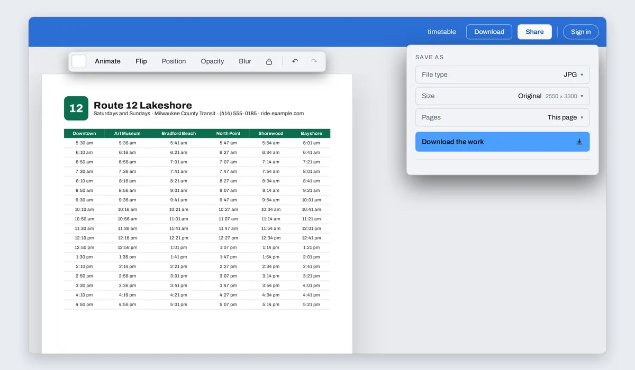Open the Share dialog
The width and height of the screenshot is (635, 370).
[534, 32]
